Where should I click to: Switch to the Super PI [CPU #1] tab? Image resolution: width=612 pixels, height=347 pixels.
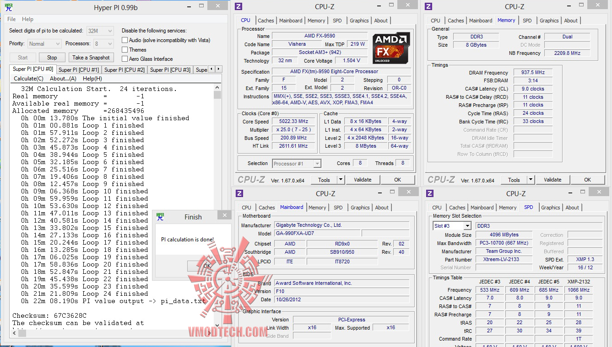[79, 70]
